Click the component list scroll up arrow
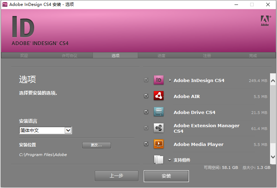The image size is (277, 188). [x=273, y=81]
